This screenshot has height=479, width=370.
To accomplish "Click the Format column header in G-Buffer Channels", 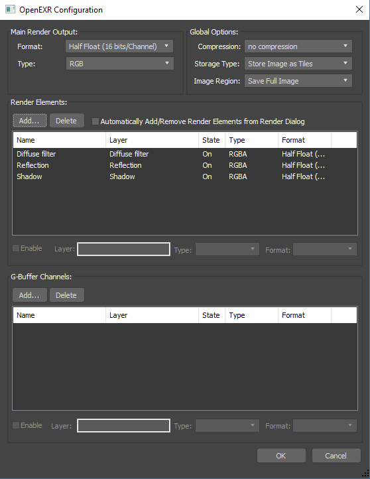I will 304,315.
